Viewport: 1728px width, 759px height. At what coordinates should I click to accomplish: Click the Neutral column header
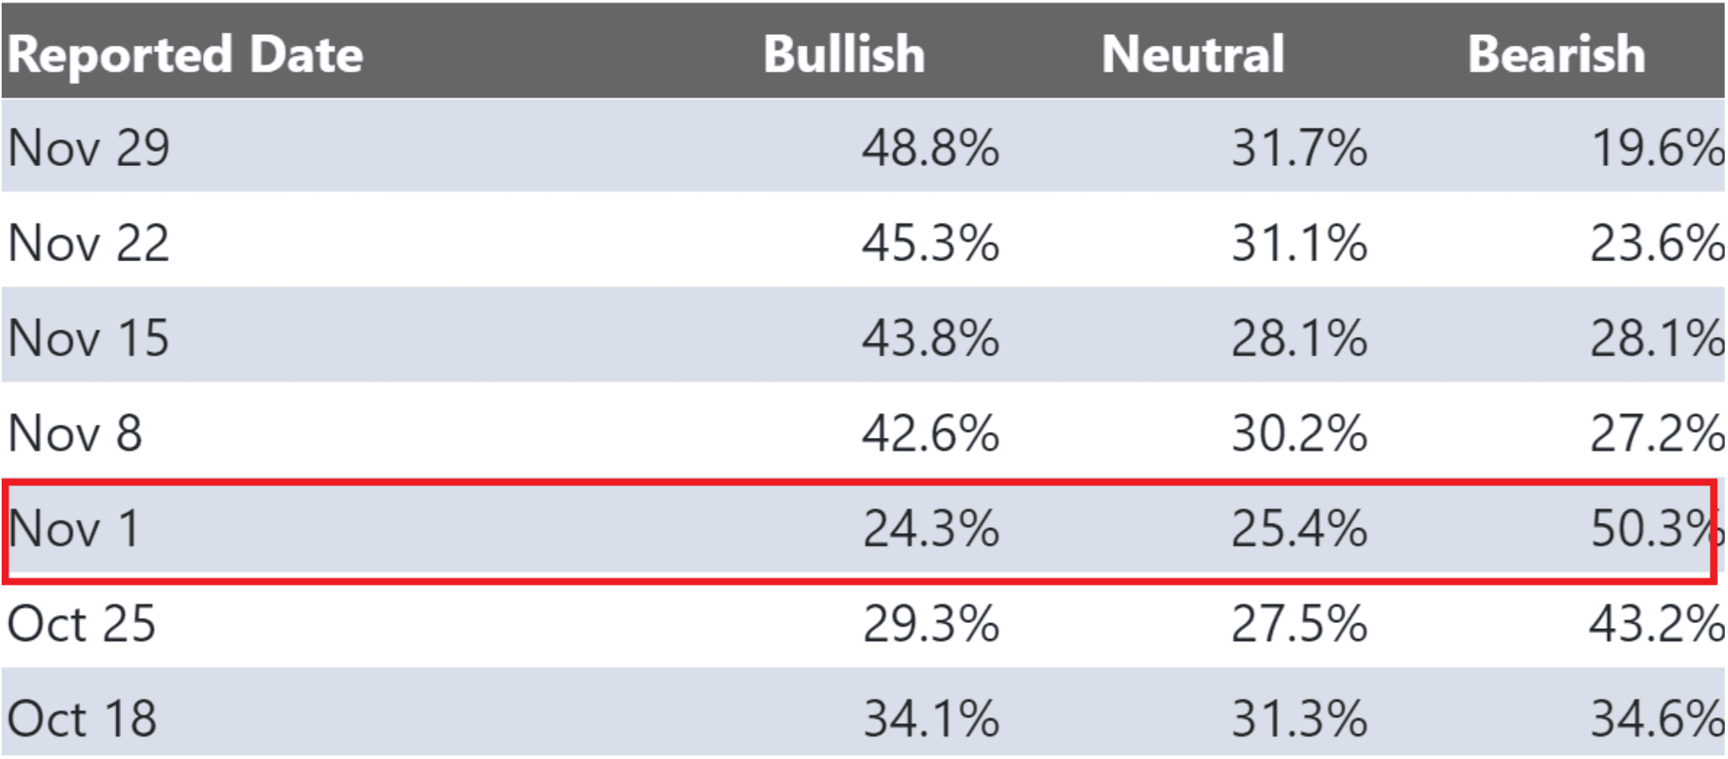pyautogui.click(x=1193, y=55)
